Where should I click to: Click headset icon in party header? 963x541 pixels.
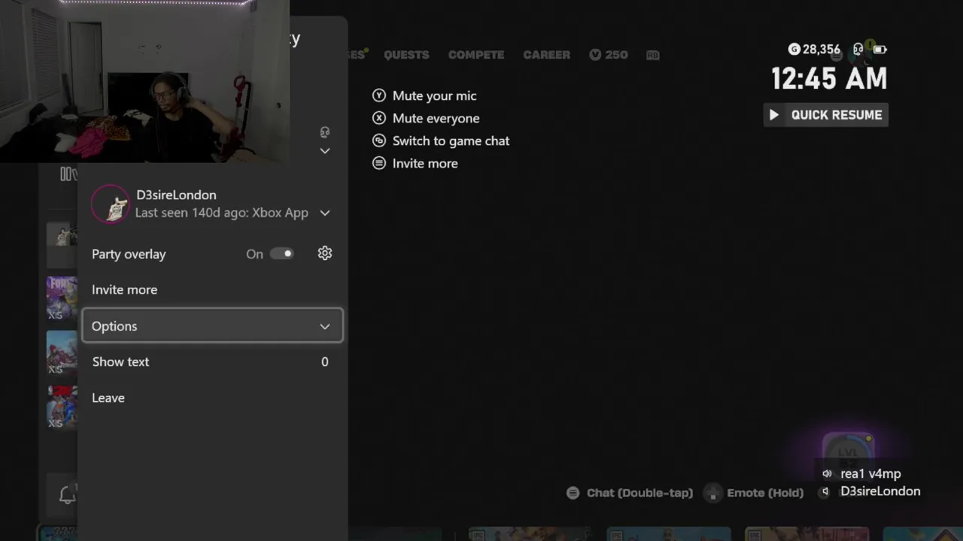point(325,132)
